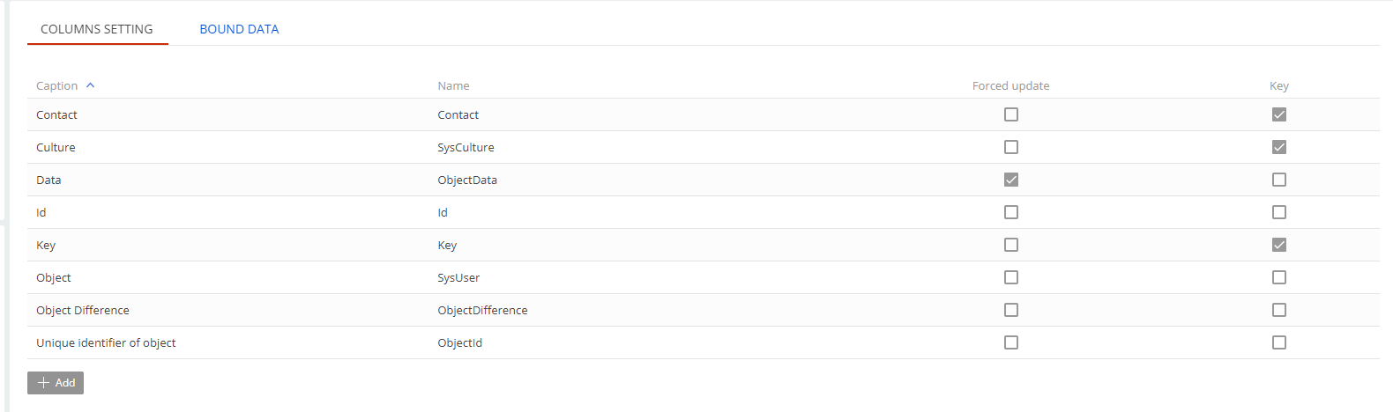Sort by the Caption column header
The width and height of the screenshot is (1393, 412).
click(57, 85)
